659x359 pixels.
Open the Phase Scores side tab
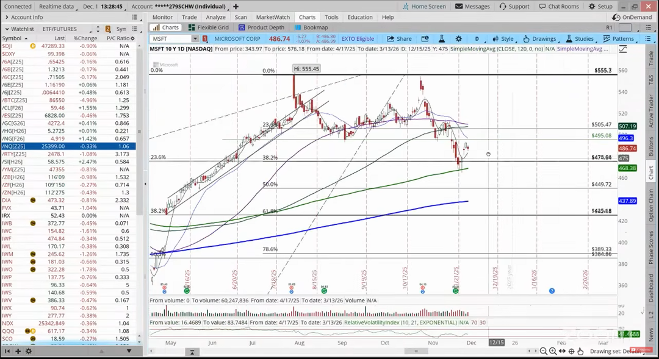[x=650, y=247]
